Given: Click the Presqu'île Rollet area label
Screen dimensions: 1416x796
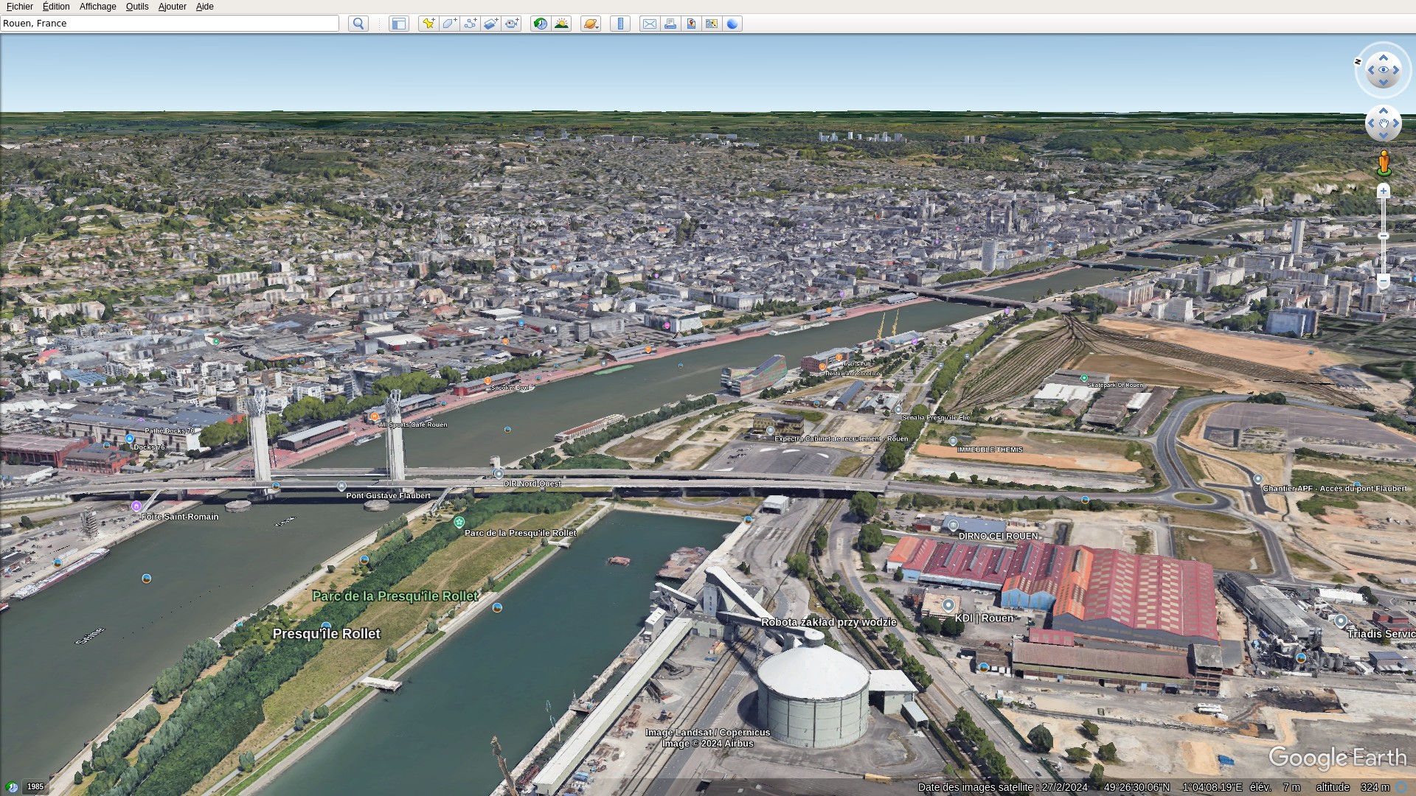Looking at the screenshot, I should [327, 634].
